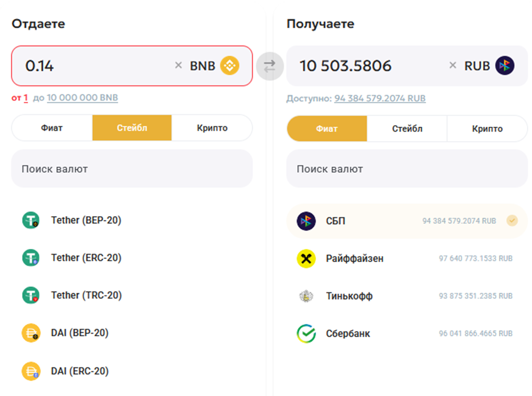This screenshot has width=532, height=396.
Task: Click the 10 000 000 BNB maximum link
Action: 82,98
